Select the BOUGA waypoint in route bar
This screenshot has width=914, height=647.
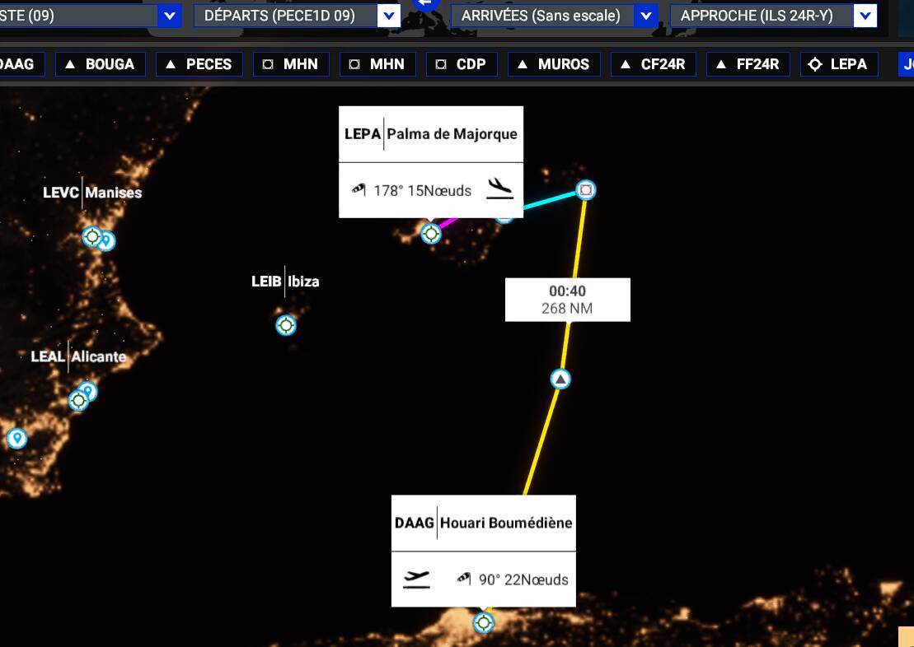101,64
